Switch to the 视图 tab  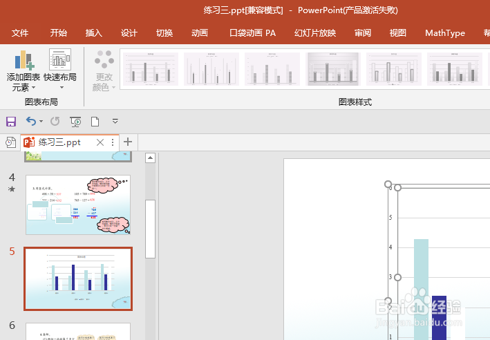(x=398, y=32)
